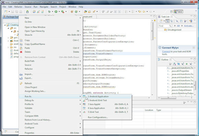Click the editor vertical scrollbar thumb
Viewport: 199px width, 136px height.
(x=152, y=31)
